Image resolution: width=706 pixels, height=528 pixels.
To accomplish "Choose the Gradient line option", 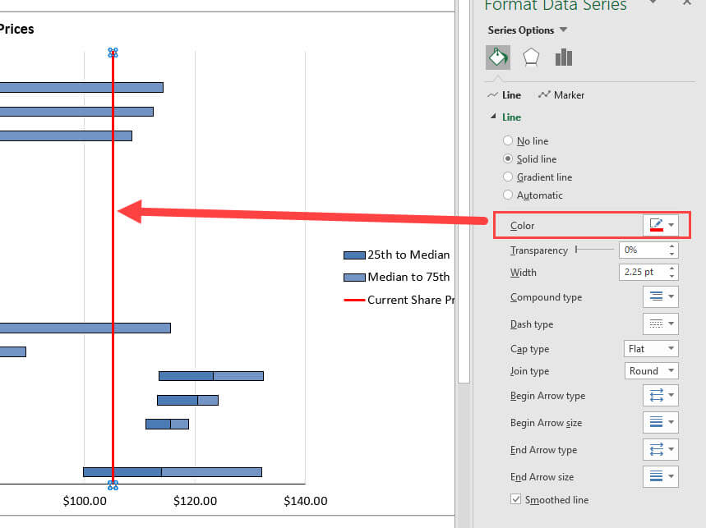I will point(508,177).
